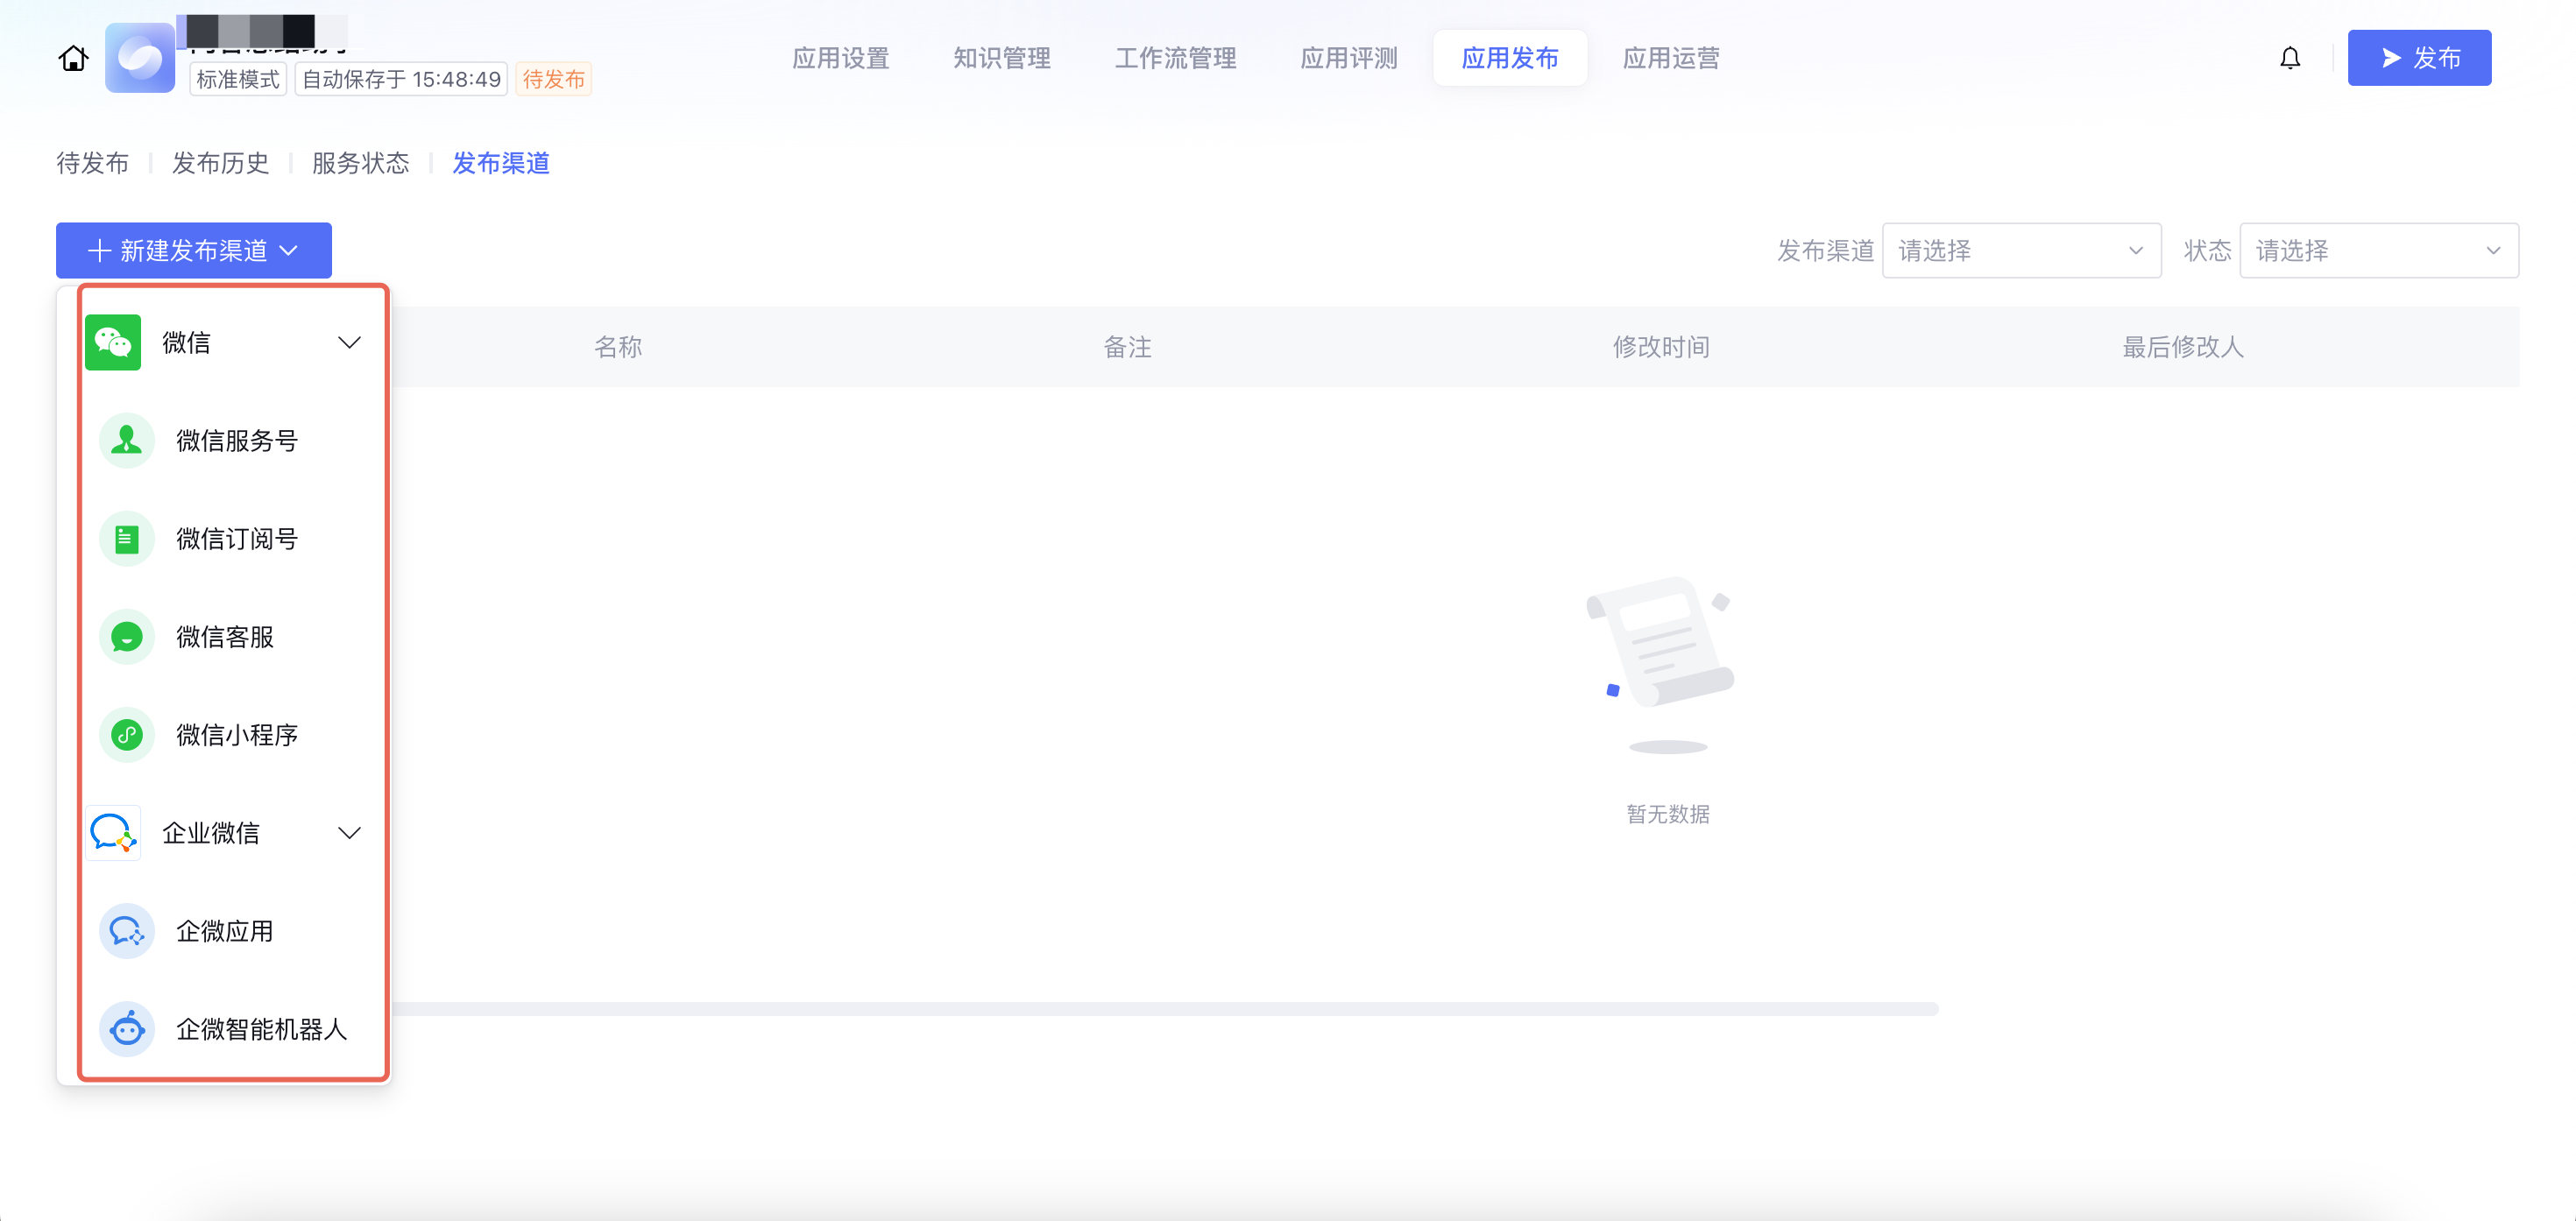Image resolution: width=2576 pixels, height=1221 pixels.
Task: Collapse the 微信 group chevron
Action: [x=349, y=343]
